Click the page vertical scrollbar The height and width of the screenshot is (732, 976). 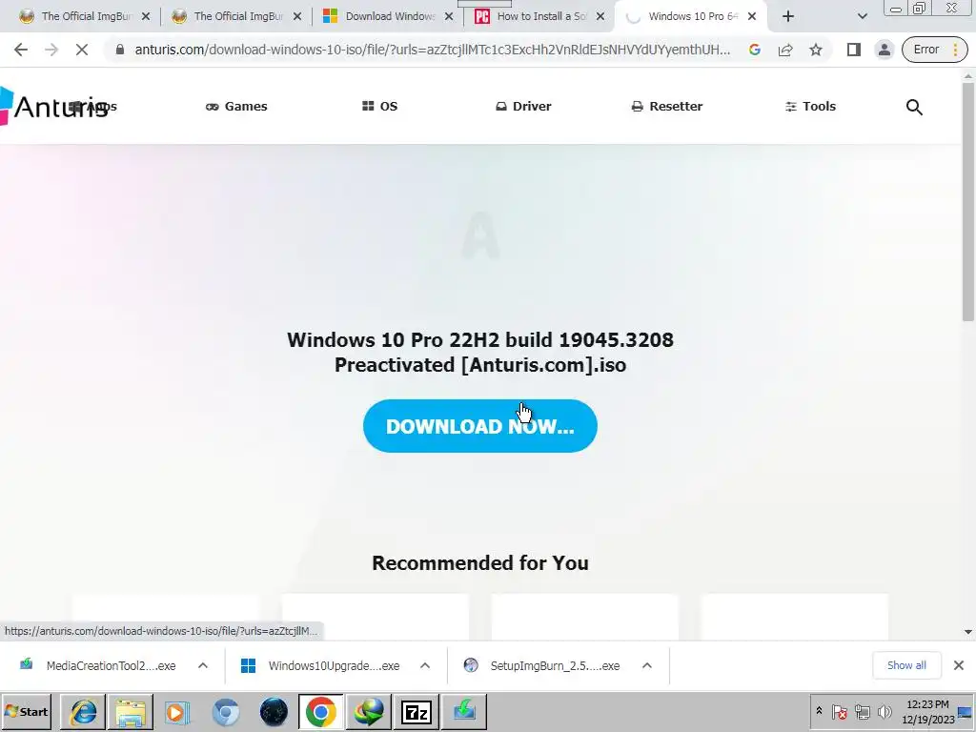point(968,202)
